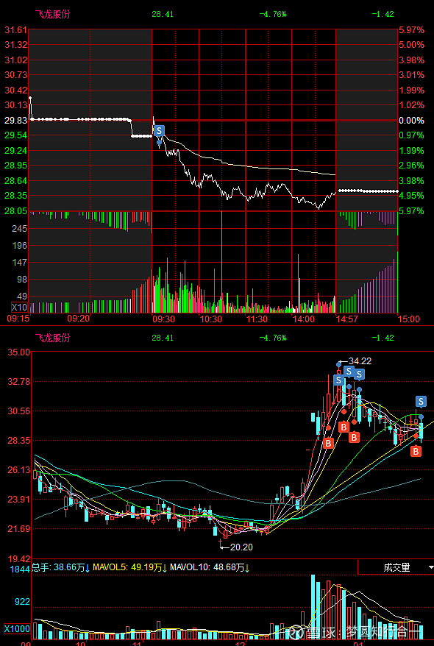Click the B marker below the latest daily candle

[416, 452]
